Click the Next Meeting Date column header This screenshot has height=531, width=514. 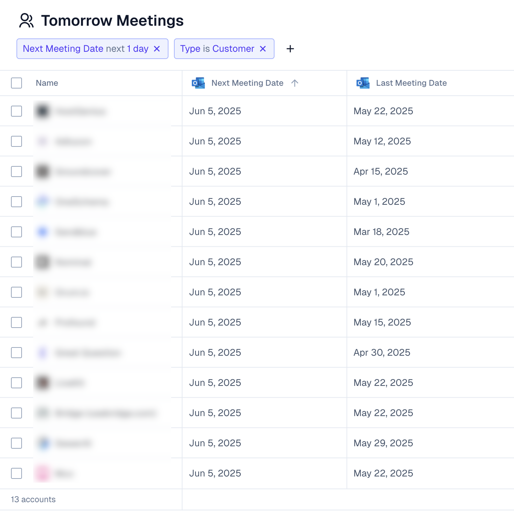(247, 83)
